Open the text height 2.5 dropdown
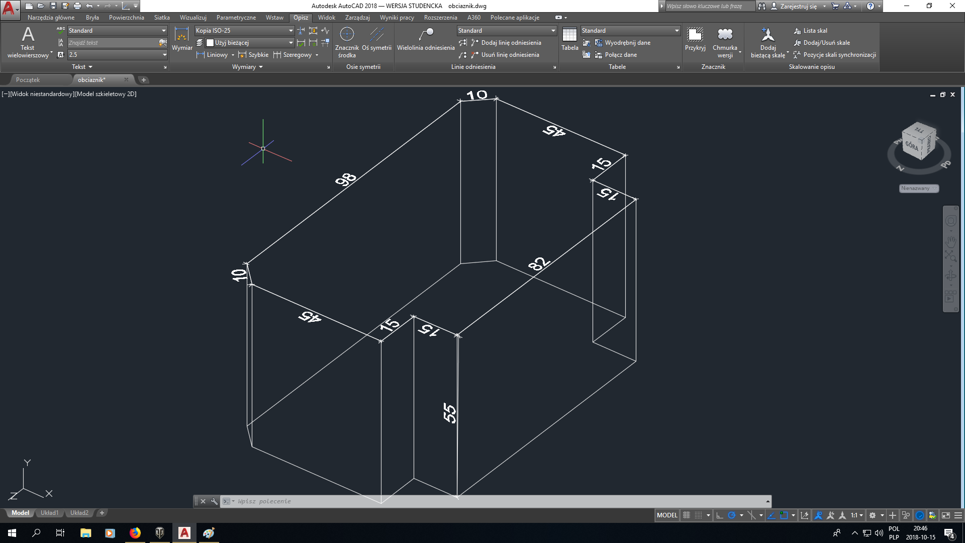The height and width of the screenshot is (543, 965). tap(164, 55)
